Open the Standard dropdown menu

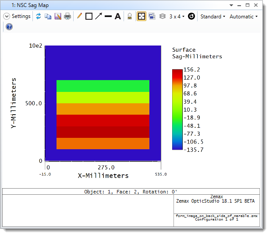click(212, 16)
